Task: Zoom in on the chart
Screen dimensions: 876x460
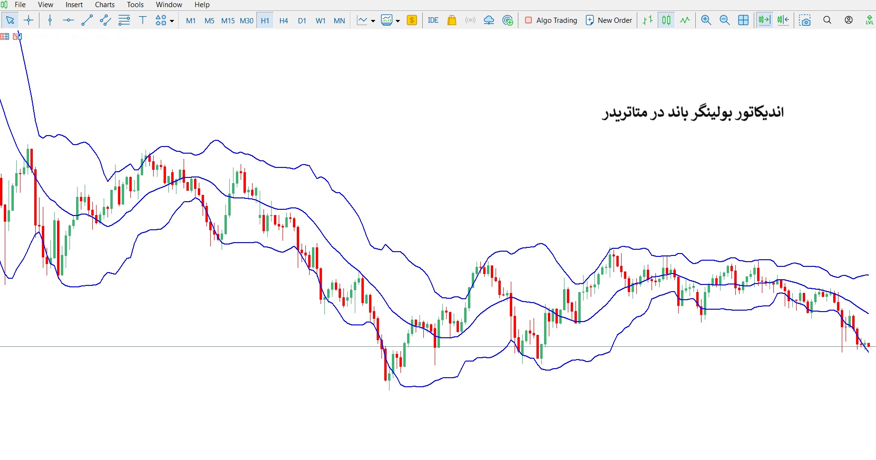Action: (706, 20)
